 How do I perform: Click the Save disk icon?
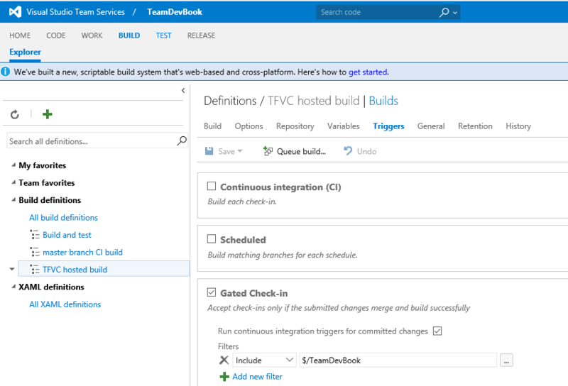point(209,151)
